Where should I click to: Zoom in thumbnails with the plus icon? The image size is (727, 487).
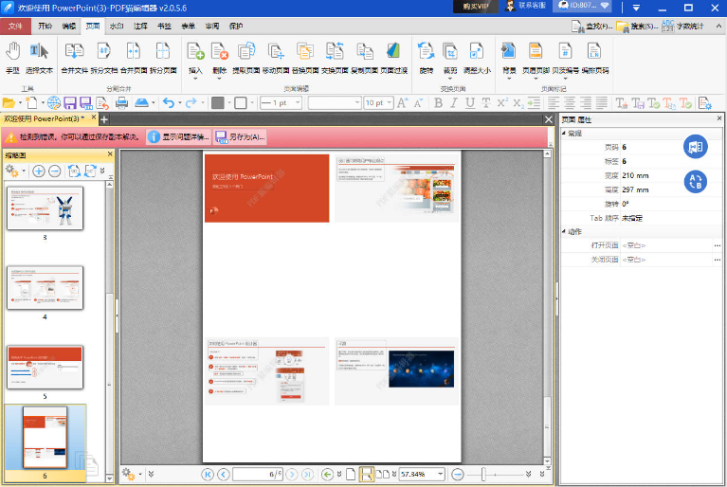point(39,171)
